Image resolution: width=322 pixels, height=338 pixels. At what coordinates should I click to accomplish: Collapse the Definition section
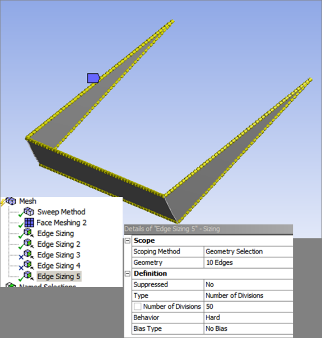128,274
